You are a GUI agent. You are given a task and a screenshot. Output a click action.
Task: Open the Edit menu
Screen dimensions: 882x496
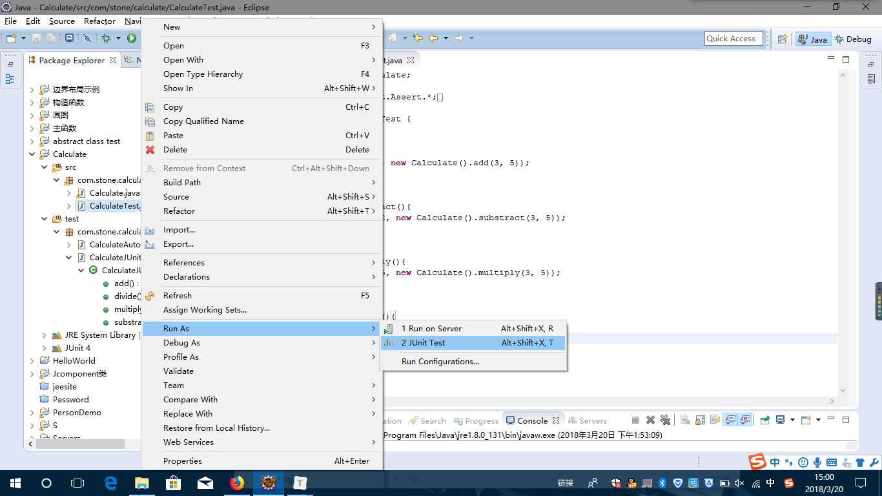[33, 21]
